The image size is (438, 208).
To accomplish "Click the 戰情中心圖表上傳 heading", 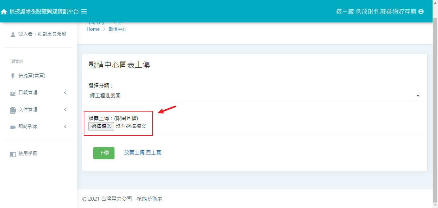I will point(119,65).
